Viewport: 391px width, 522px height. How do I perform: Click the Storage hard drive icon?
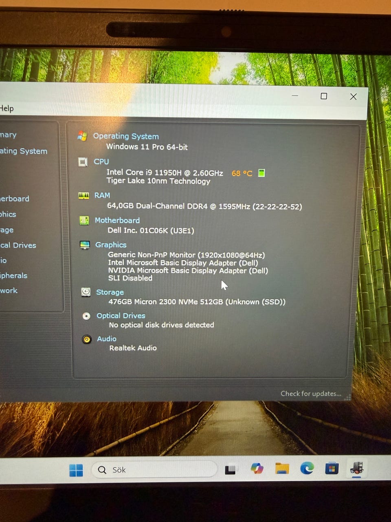(x=86, y=292)
